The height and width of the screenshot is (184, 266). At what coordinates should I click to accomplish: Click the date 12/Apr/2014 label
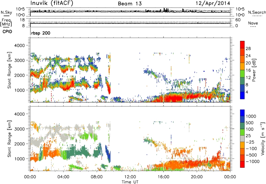coord(213,3)
